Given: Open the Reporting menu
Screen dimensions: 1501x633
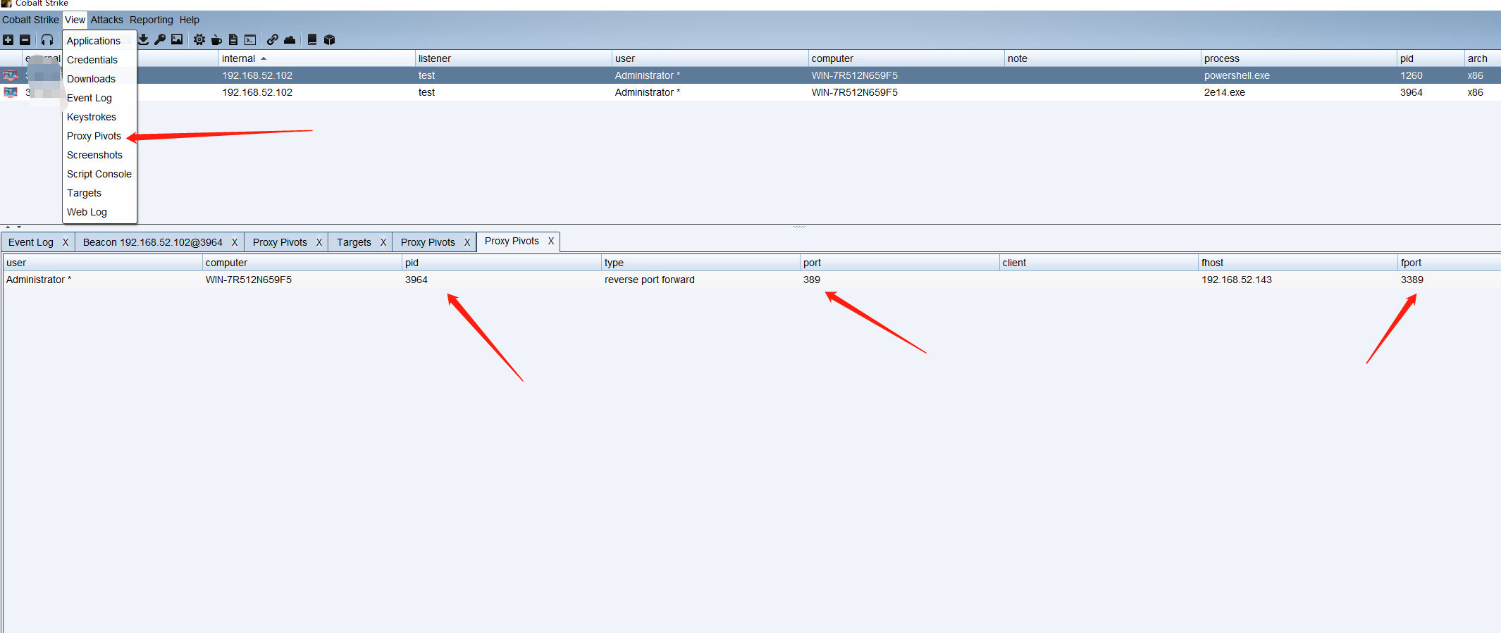Looking at the screenshot, I should pos(152,20).
